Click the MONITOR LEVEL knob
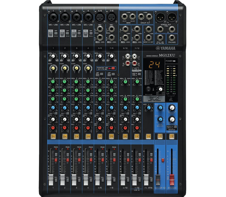 (172, 108)
